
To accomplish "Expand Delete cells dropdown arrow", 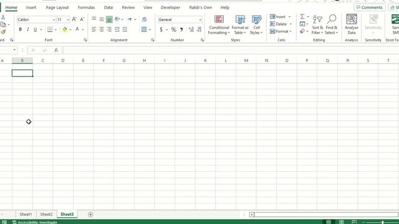I will pos(291,24).
